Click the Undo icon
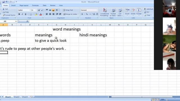The width and height of the screenshot is (180, 101). coord(6,2)
